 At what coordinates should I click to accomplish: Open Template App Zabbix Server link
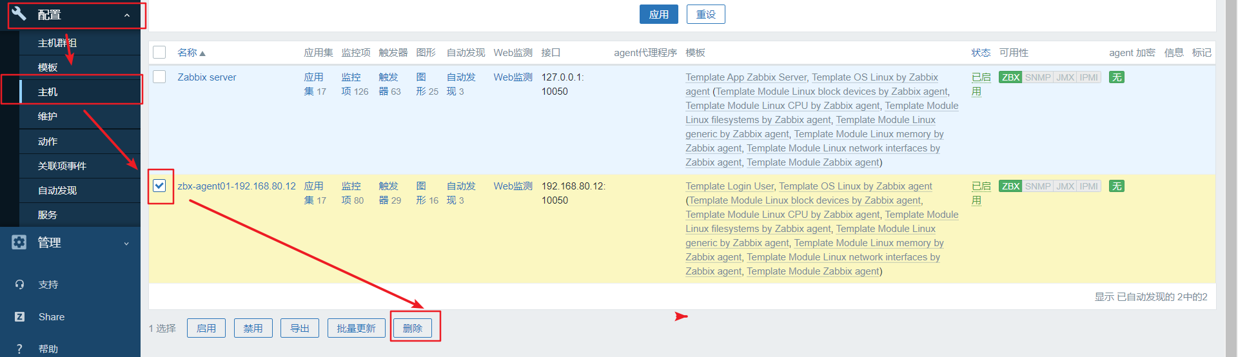[746, 77]
